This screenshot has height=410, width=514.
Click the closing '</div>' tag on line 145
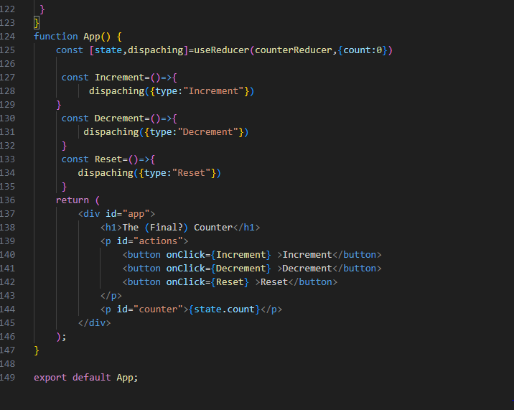[x=95, y=323]
